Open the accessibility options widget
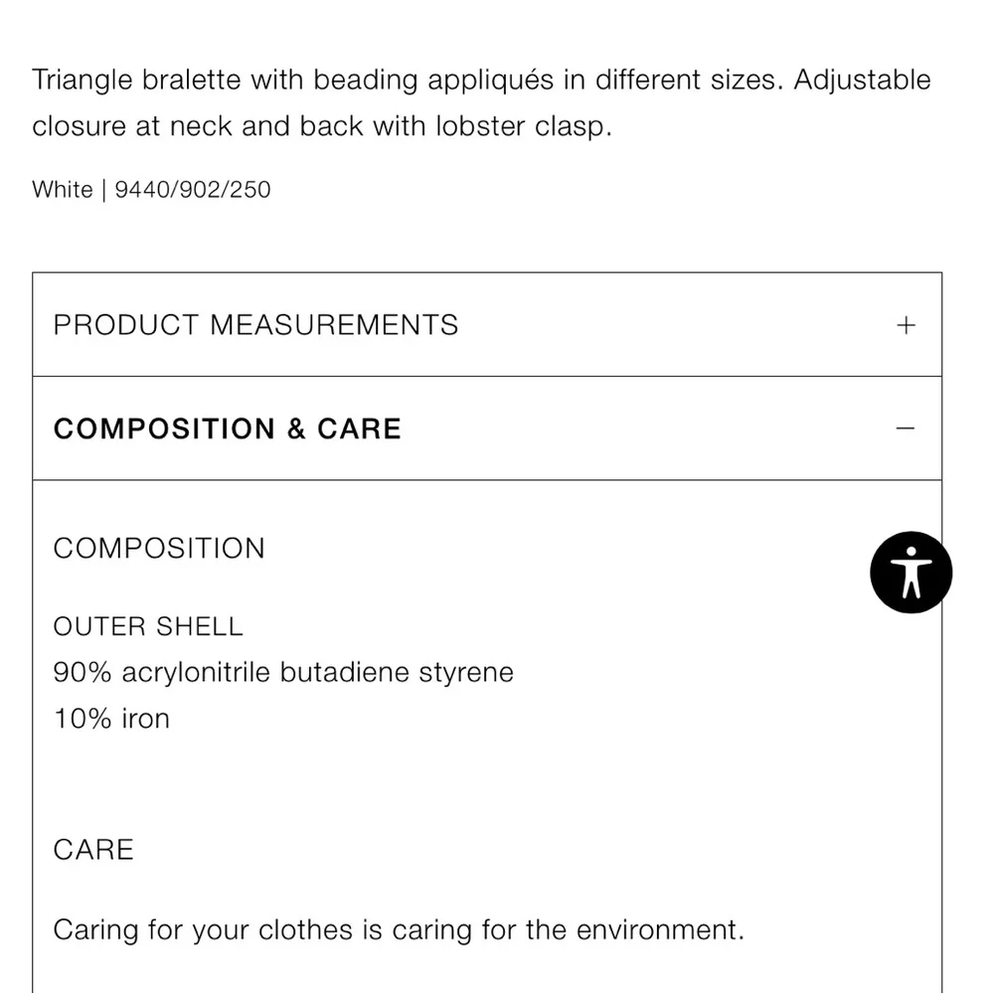The height and width of the screenshot is (994, 994). tap(911, 573)
